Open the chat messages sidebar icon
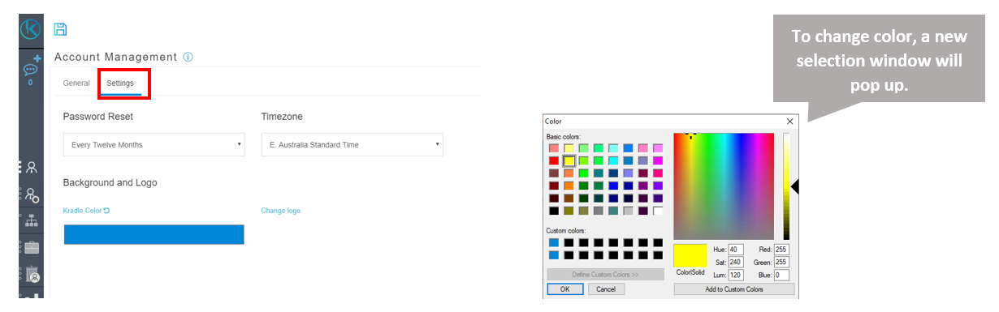The width and height of the screenshot is (999, 312). tap(31, 70)
